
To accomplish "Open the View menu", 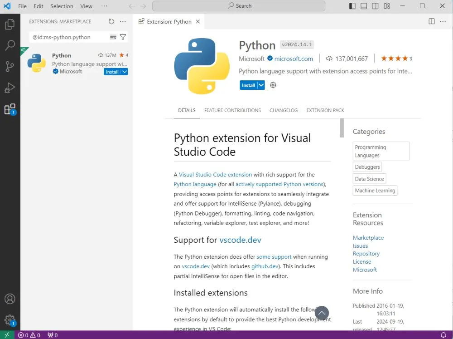I will tap(86, 6).
